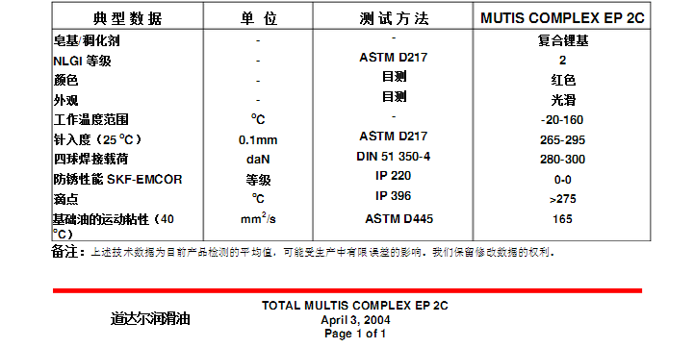Click '目测' in the 颜色 row
This screenshot has width=694, height=348.
[x=394, y=77]
